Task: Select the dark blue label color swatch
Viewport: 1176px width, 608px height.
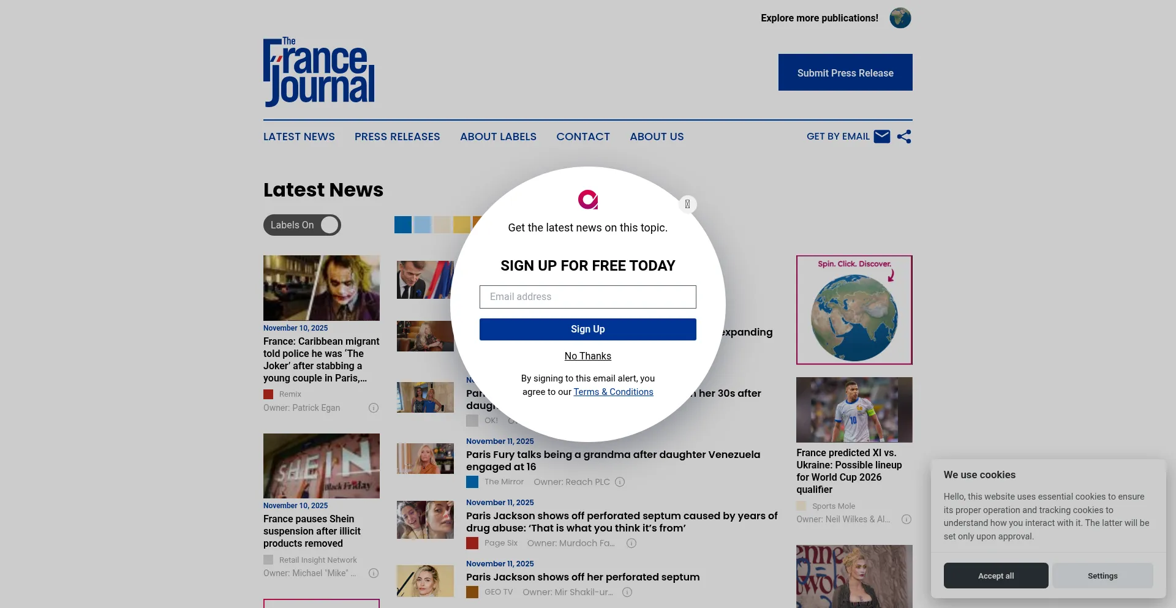Action: [x=403, y=225]
